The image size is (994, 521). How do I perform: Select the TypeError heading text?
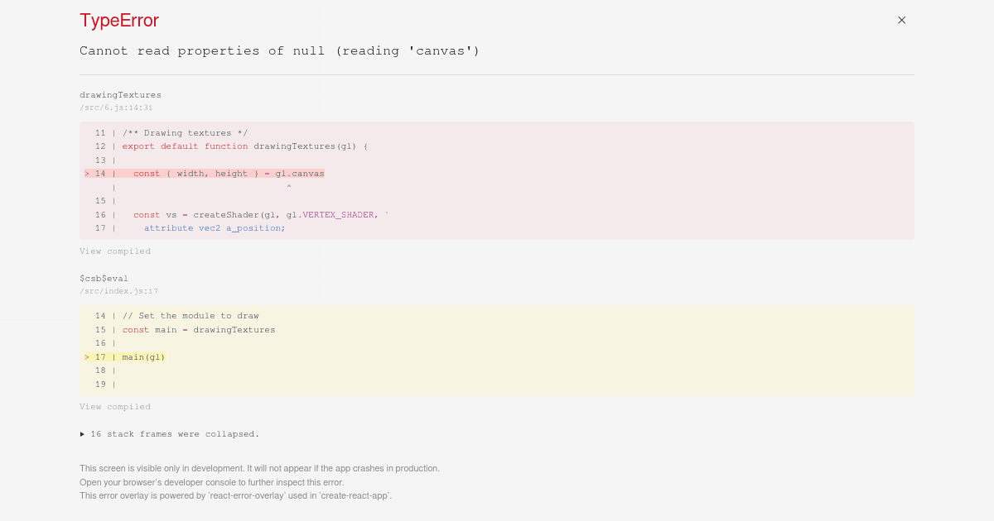[118, 20]
